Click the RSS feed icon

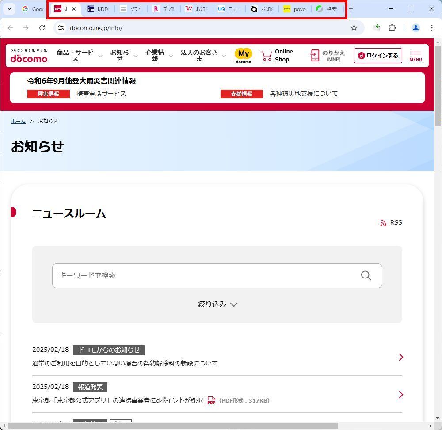(x=383, y=223)
